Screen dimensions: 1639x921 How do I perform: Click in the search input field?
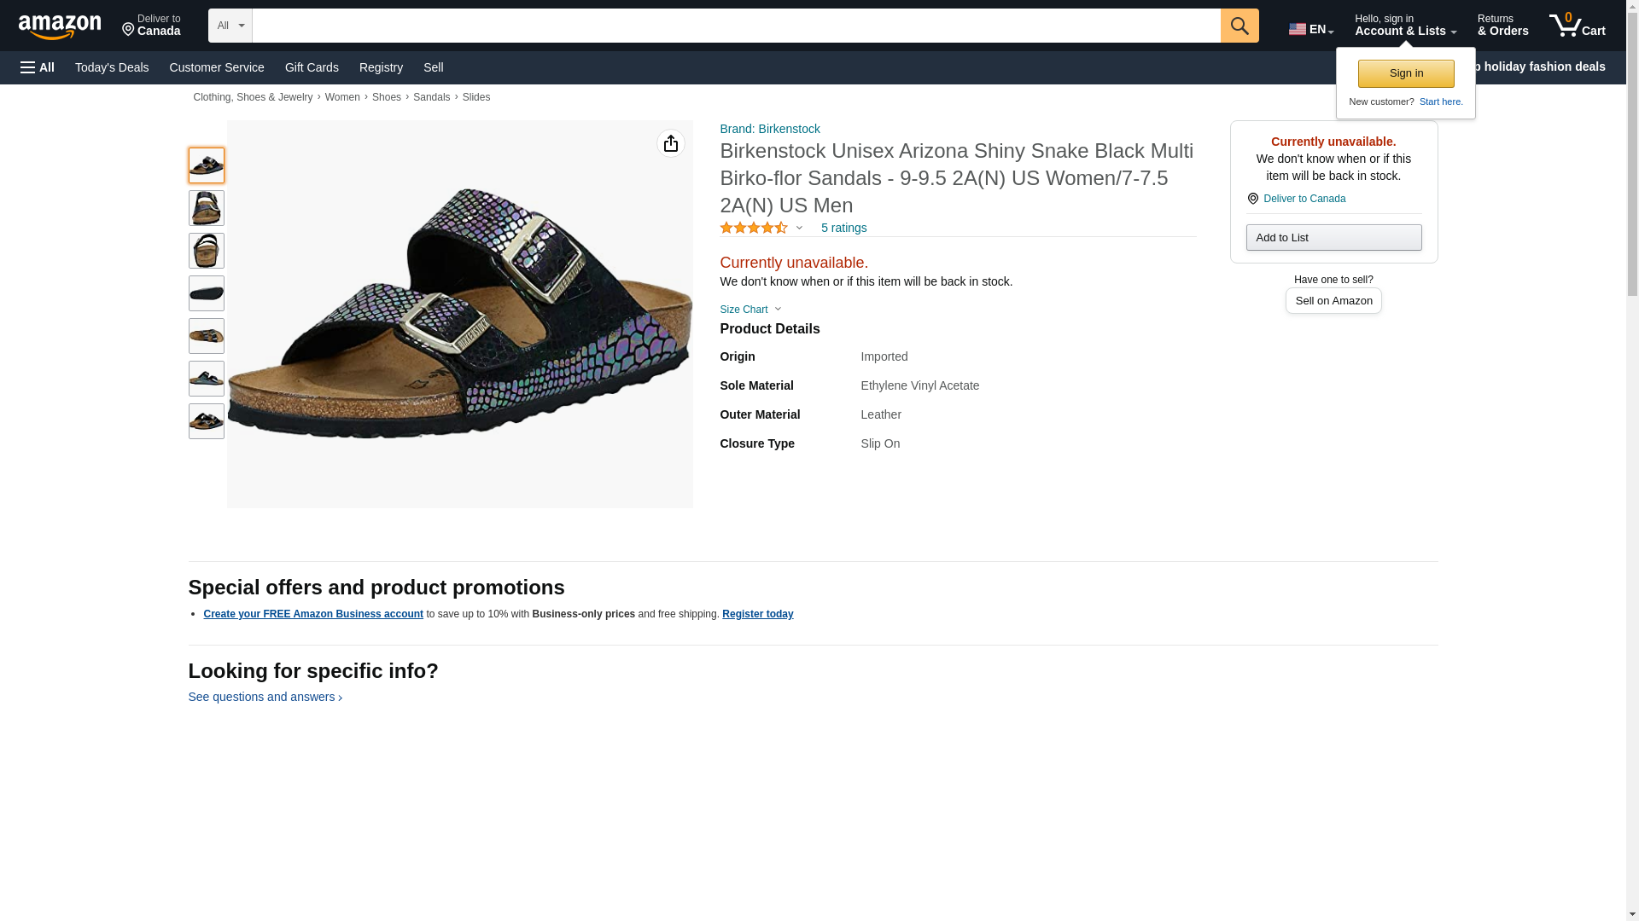pos(736,26)
